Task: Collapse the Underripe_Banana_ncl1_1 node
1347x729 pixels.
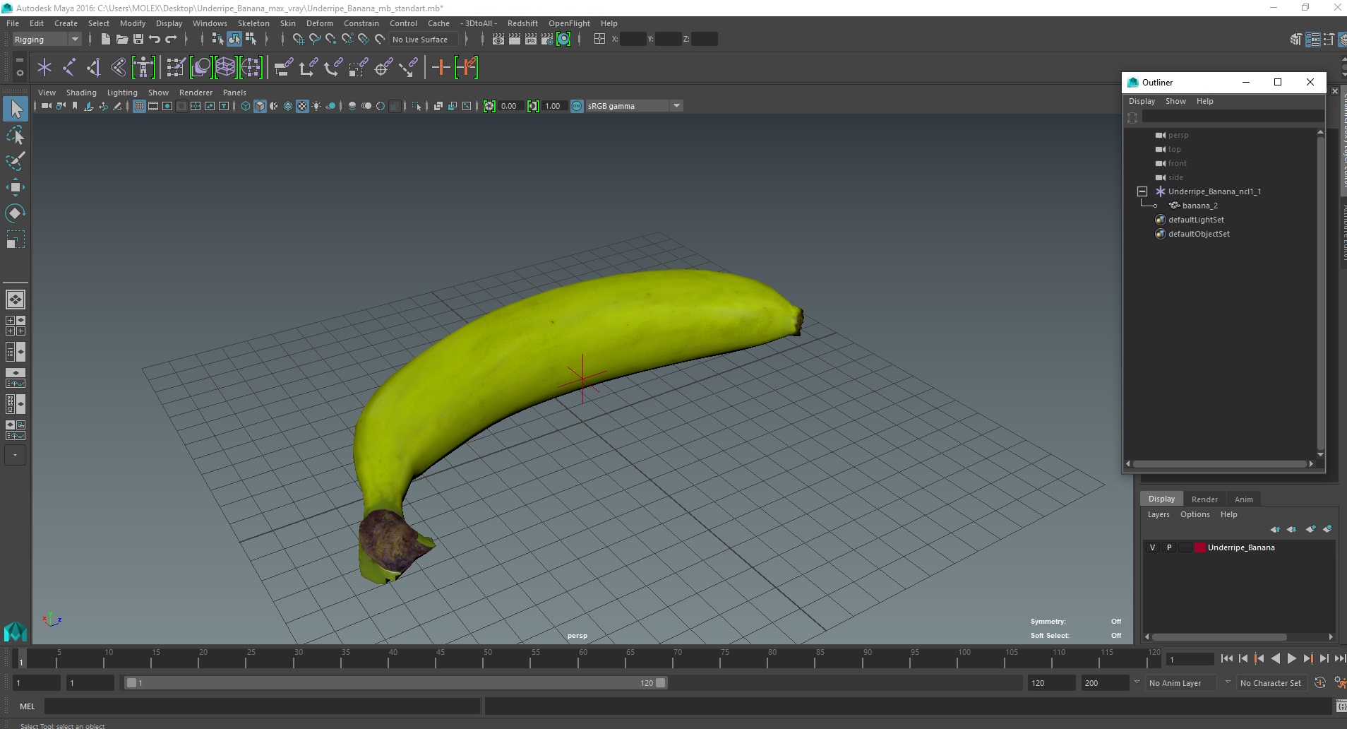Action: pyautogui.click(x=1142, y=191)
